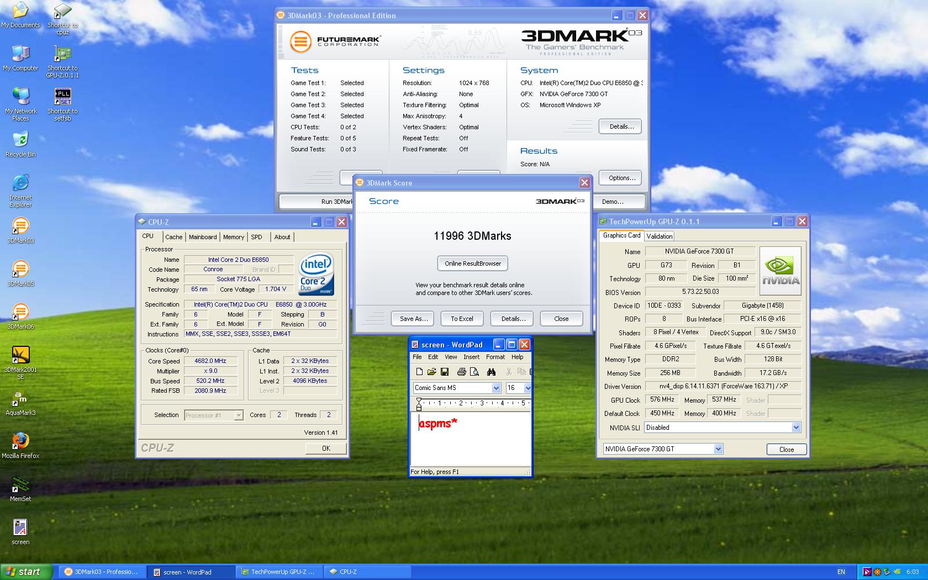Select the screen document desktop icon
Screen dimensions: 928x580
[x=20, y=532]
